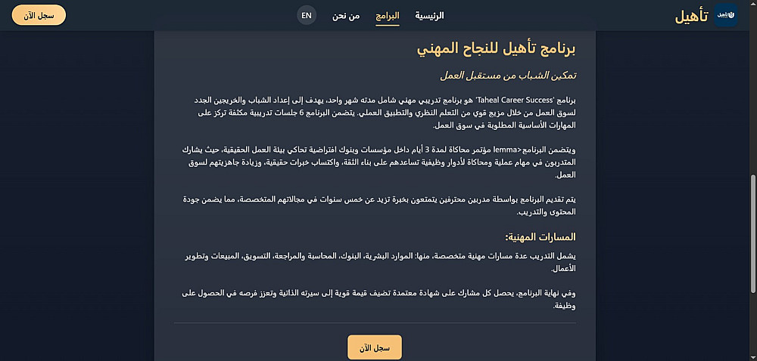This screenshot has height=361, width=757.
Task: Click the vertical scrollbar thumb
Action: [752, 234]
